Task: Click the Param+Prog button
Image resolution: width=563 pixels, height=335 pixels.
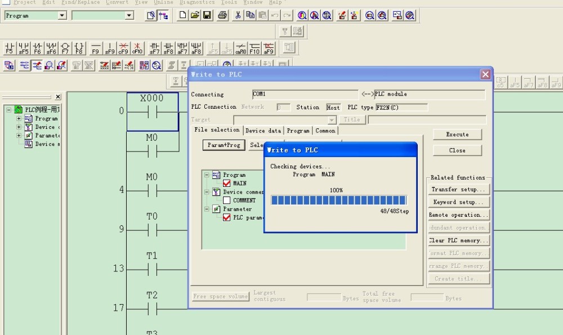Action: coord(224,145)
